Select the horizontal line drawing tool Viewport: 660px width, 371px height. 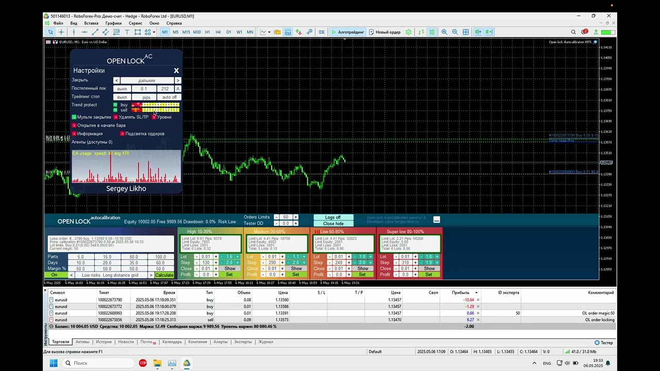(x=85, y=32)
